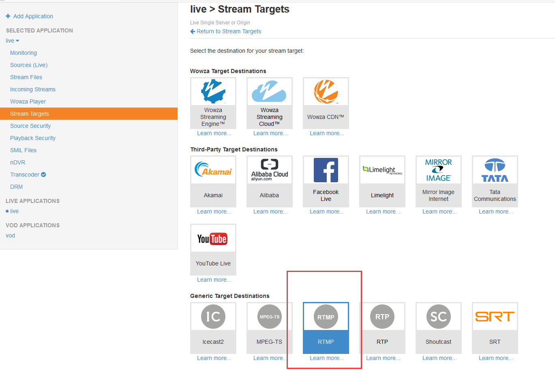Open Source Security settings
The height and width of the screenshot is (373, 555).
pyautogui.click(x=30, y=126)
